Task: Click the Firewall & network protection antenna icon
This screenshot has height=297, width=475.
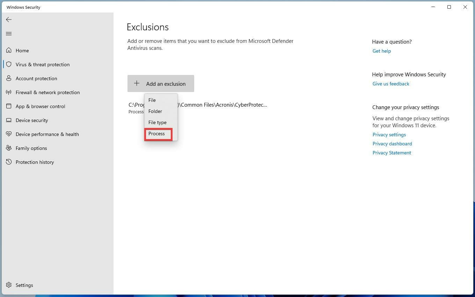Action: pos(9,92)
